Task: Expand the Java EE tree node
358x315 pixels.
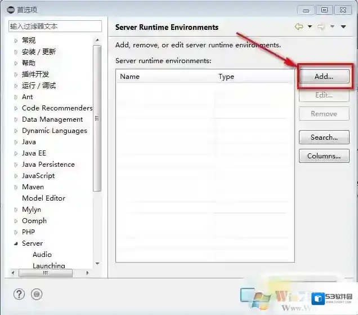Action: (16, 153)
